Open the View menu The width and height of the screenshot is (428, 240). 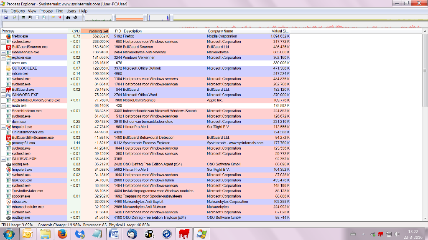pyautogui.click(x=32, y=11)
